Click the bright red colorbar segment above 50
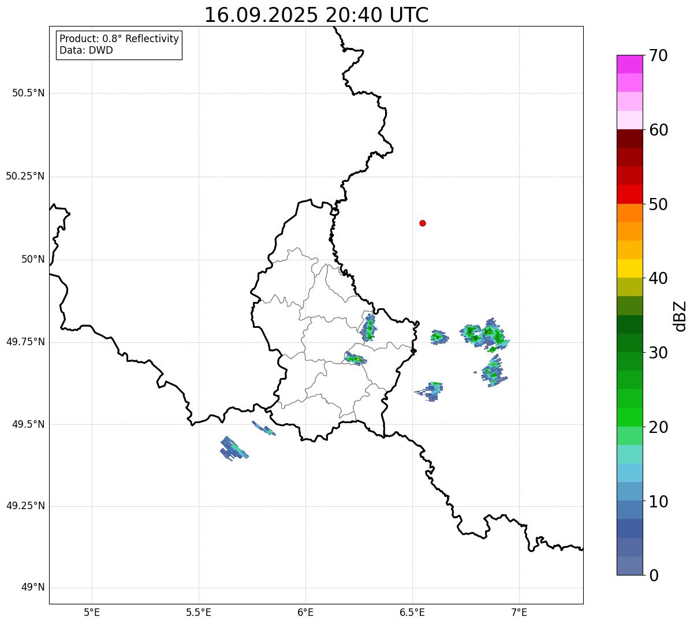Screen dimensions: 694x624 tap(629, 194)
